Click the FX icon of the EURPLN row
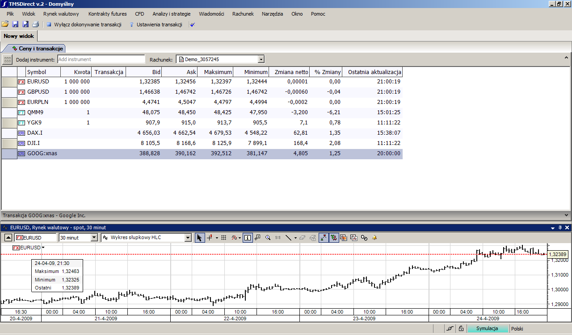This screenshot has width=572, height=335. pyautogui.click(x=21, y=102)
